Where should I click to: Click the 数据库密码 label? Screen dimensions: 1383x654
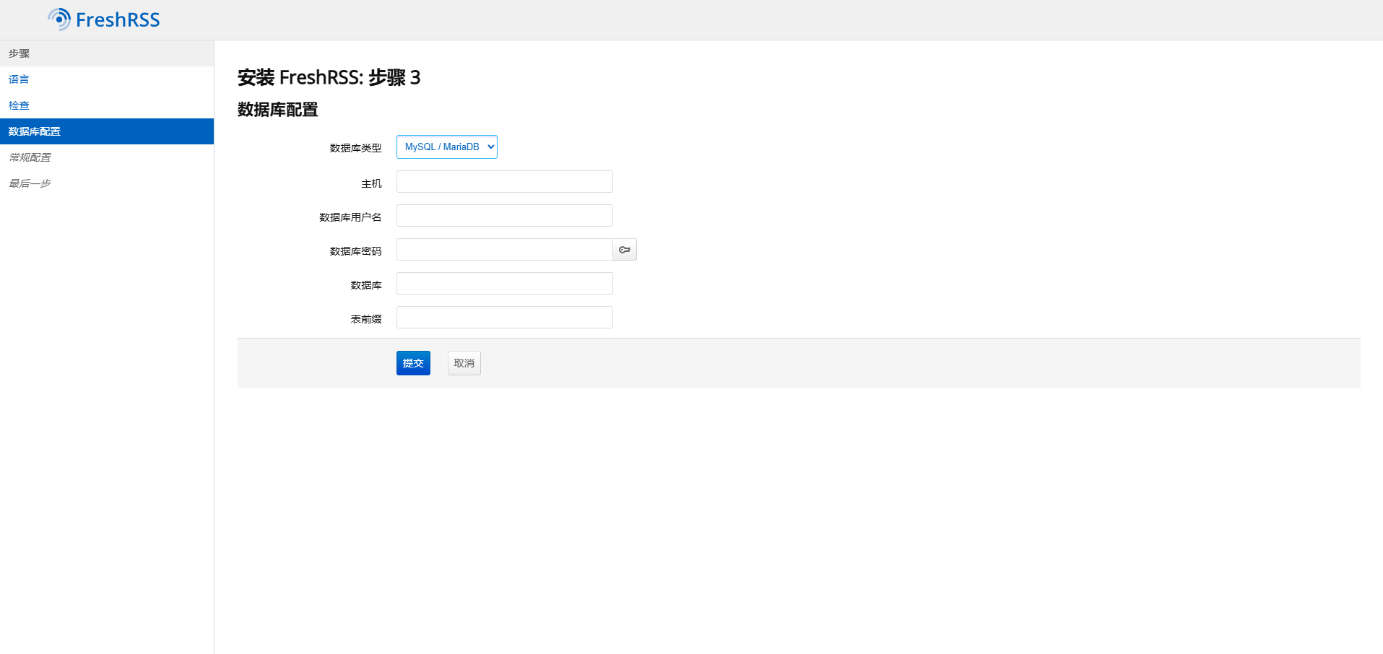tap(355, 251)
